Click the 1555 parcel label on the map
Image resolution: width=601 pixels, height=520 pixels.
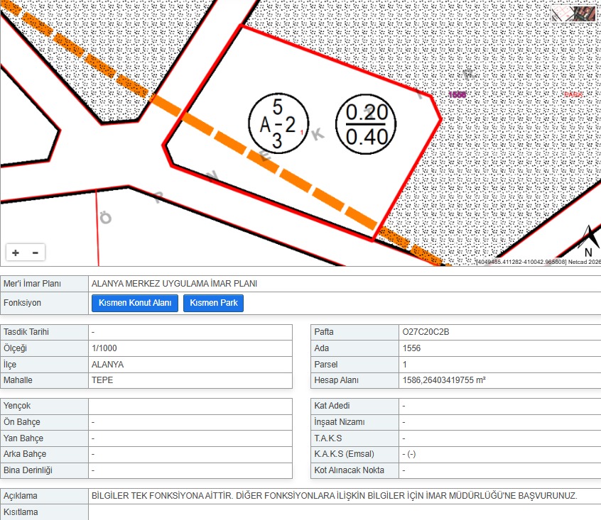click(457, 94)
